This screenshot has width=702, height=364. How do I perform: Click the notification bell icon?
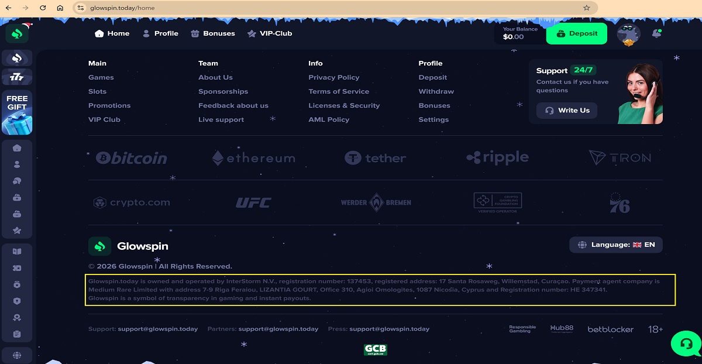(656, 34)
